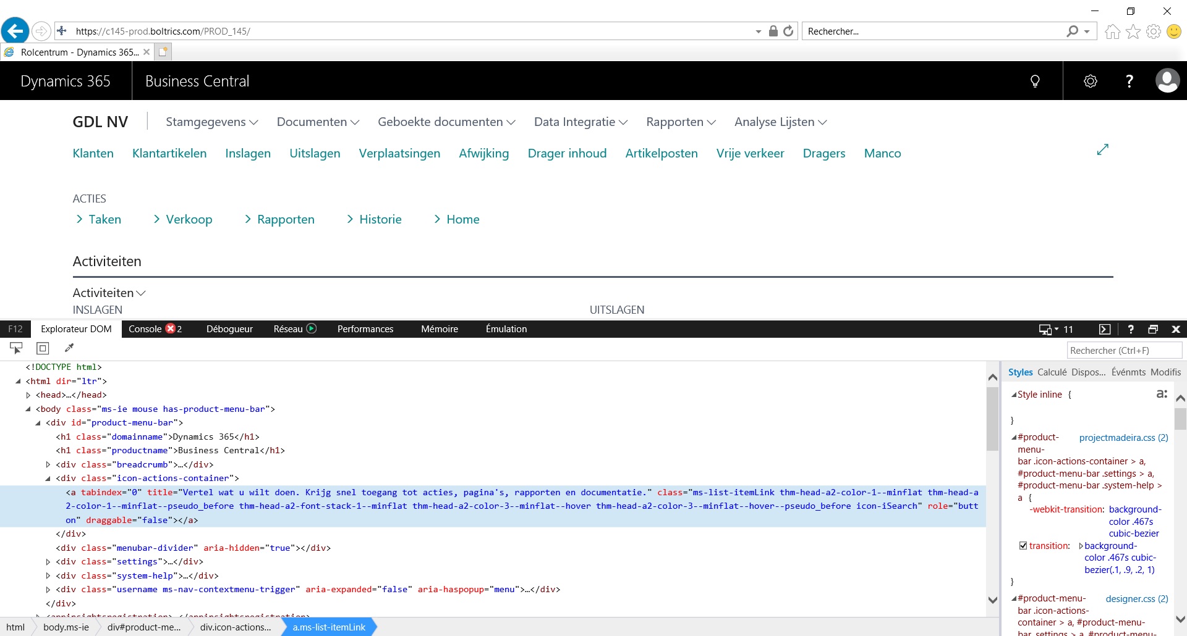The image size is (1187, 636).
Task: Switch to the Débogueur tab
Action: pyautogui.click(x=229, y=328)
